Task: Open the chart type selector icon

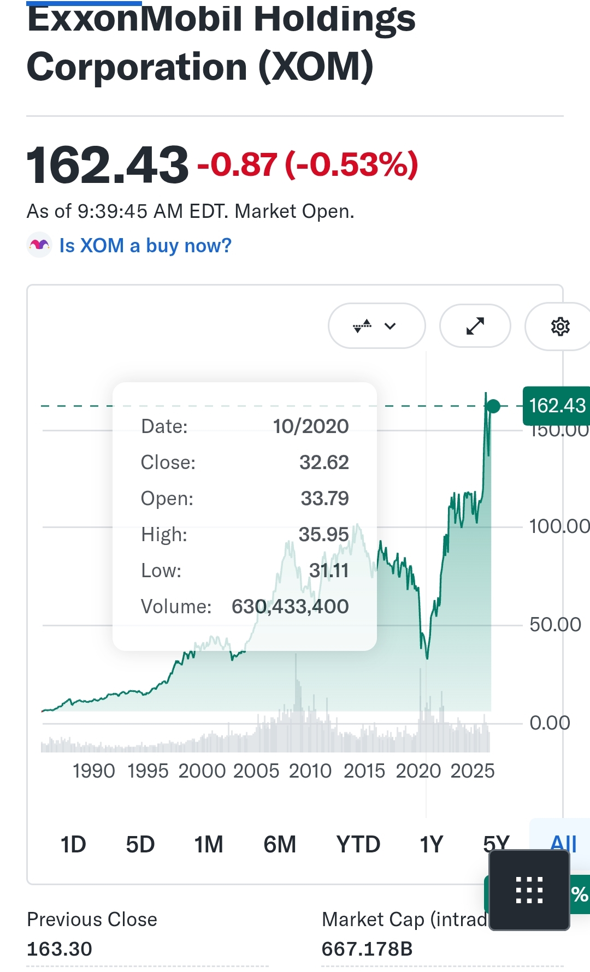Action: [x=362, y=326]
